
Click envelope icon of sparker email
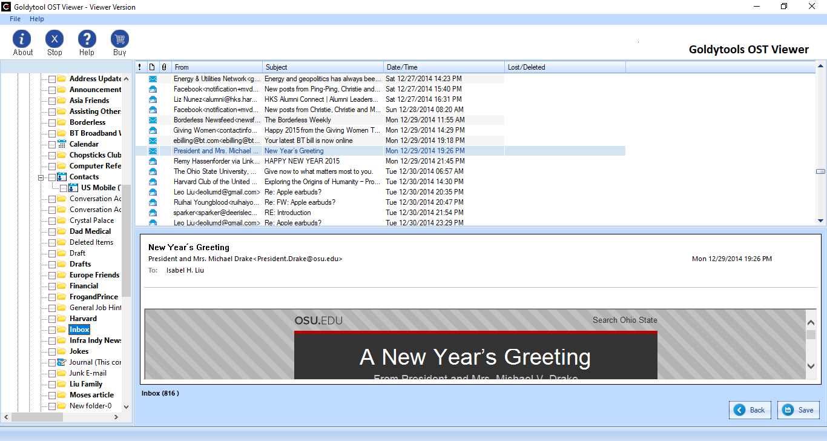tap(153, 213)
